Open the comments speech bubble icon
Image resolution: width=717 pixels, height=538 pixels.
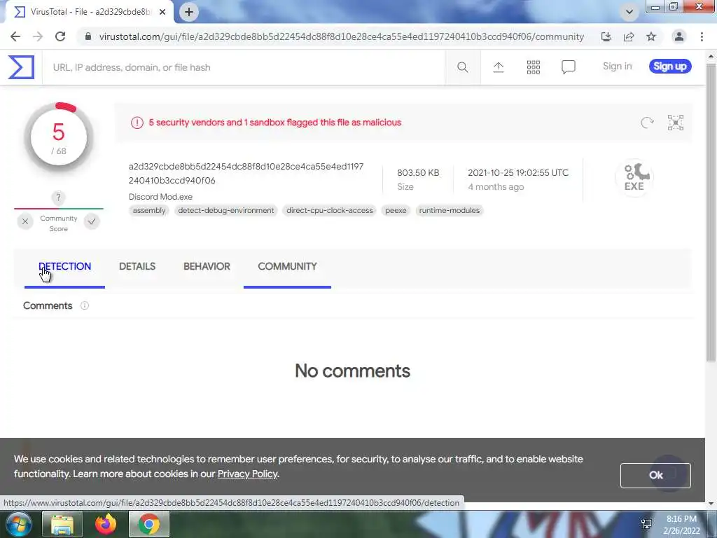[569, 67]
